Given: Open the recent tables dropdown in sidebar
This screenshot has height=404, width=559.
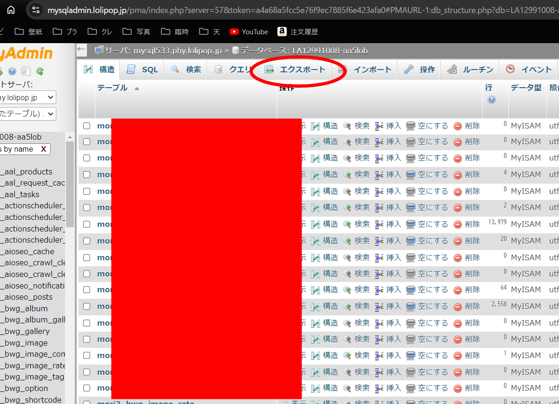Looking at the screenshot, I should click(x=28, y=114).
